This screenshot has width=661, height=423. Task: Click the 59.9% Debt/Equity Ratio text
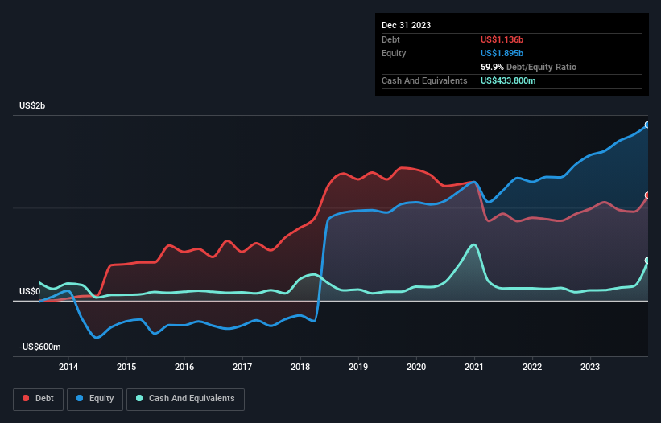point(528,67)
